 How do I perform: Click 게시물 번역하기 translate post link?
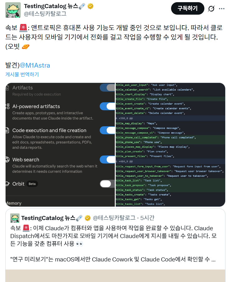[22, 74]
